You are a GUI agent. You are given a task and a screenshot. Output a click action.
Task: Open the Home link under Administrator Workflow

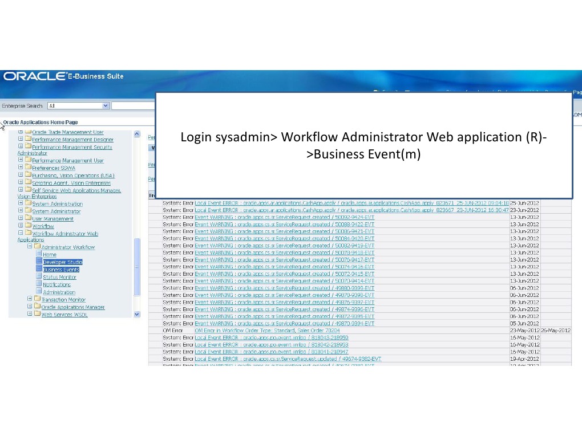pos(50,255)
